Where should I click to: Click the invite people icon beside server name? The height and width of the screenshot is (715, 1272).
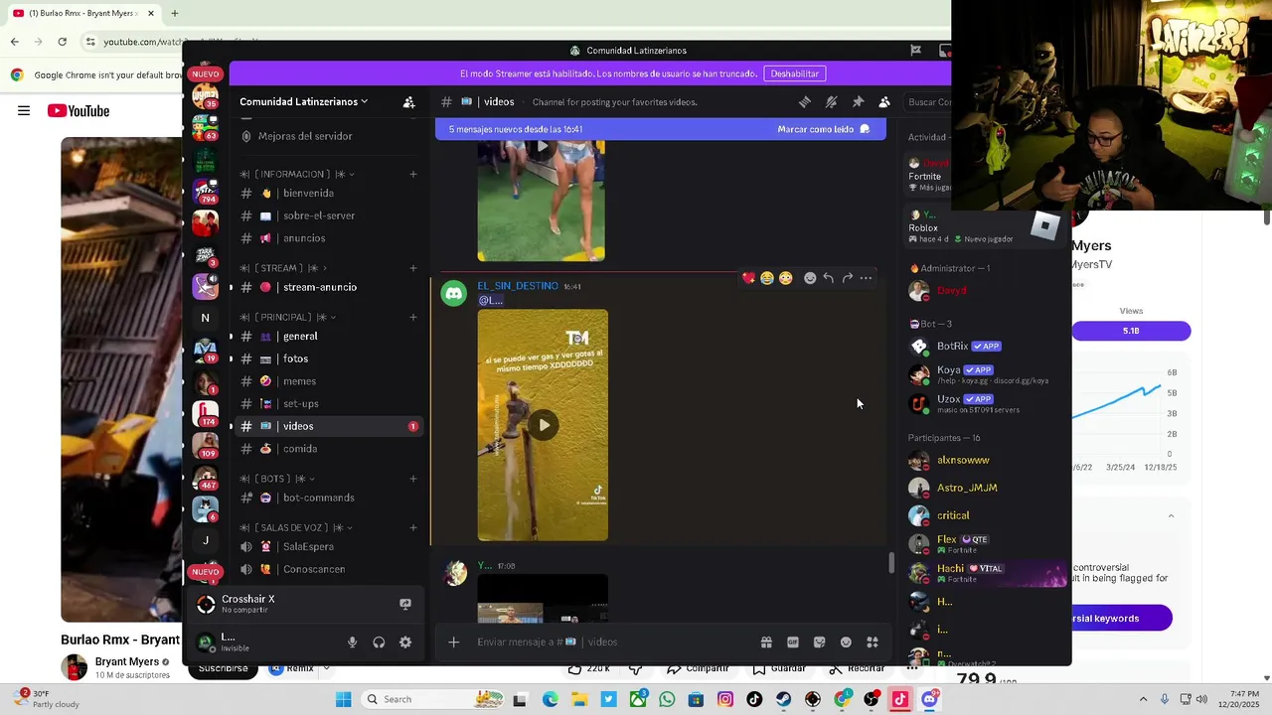pyautogui.click(x=408, y=101)
